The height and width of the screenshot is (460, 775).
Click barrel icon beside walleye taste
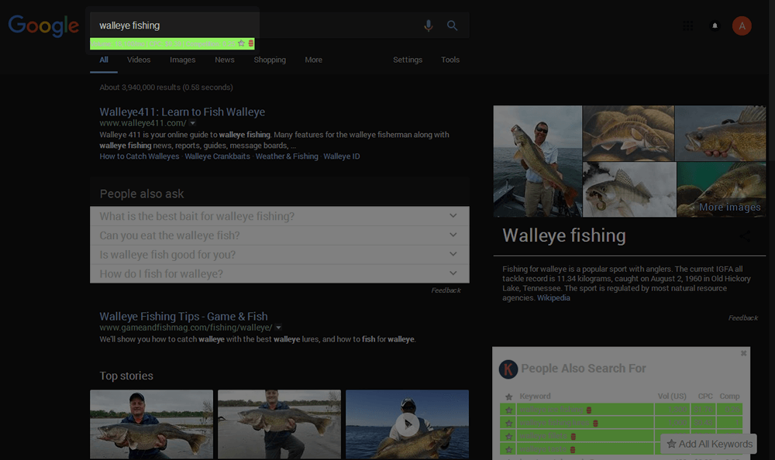pyautogui.click(x=573, y=450)
